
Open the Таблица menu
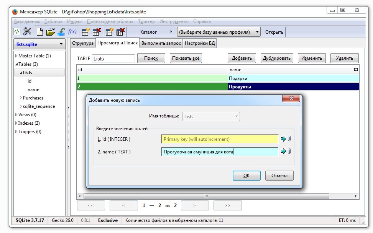pyautogui.click(x=53, y=21)
